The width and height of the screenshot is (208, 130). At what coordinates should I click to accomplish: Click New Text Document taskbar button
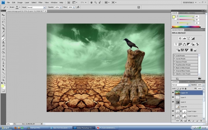[61, 128]
